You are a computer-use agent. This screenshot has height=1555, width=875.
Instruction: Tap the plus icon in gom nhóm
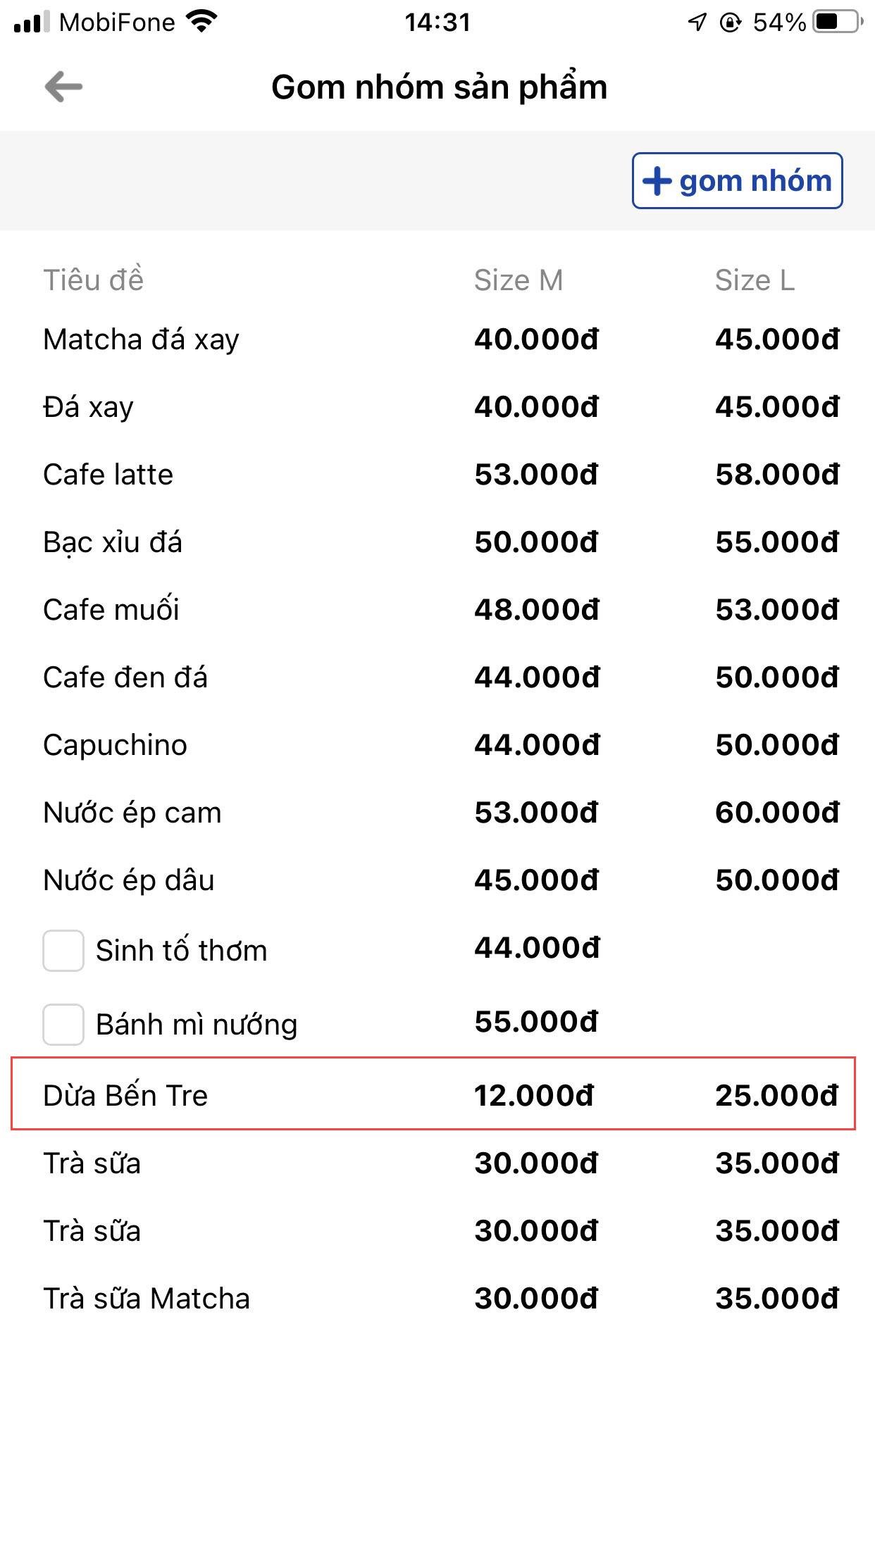[x=657, y=181]
